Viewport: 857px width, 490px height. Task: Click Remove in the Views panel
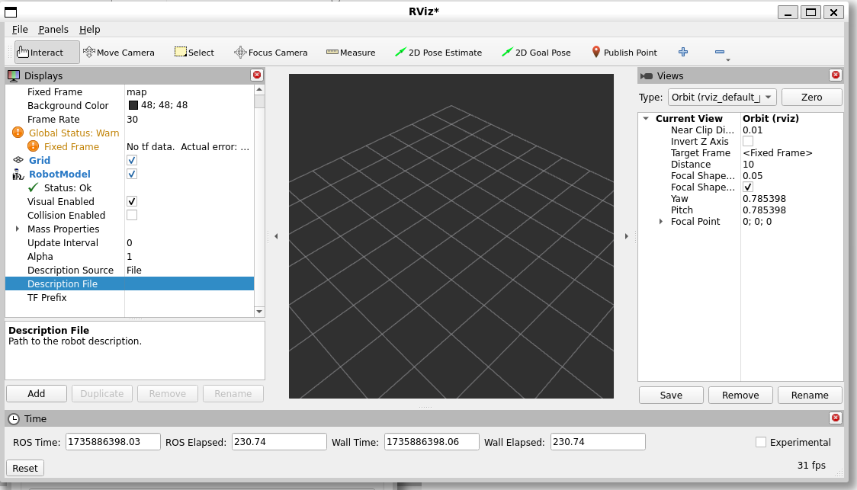pyautogui.click(x=740, y=395)
